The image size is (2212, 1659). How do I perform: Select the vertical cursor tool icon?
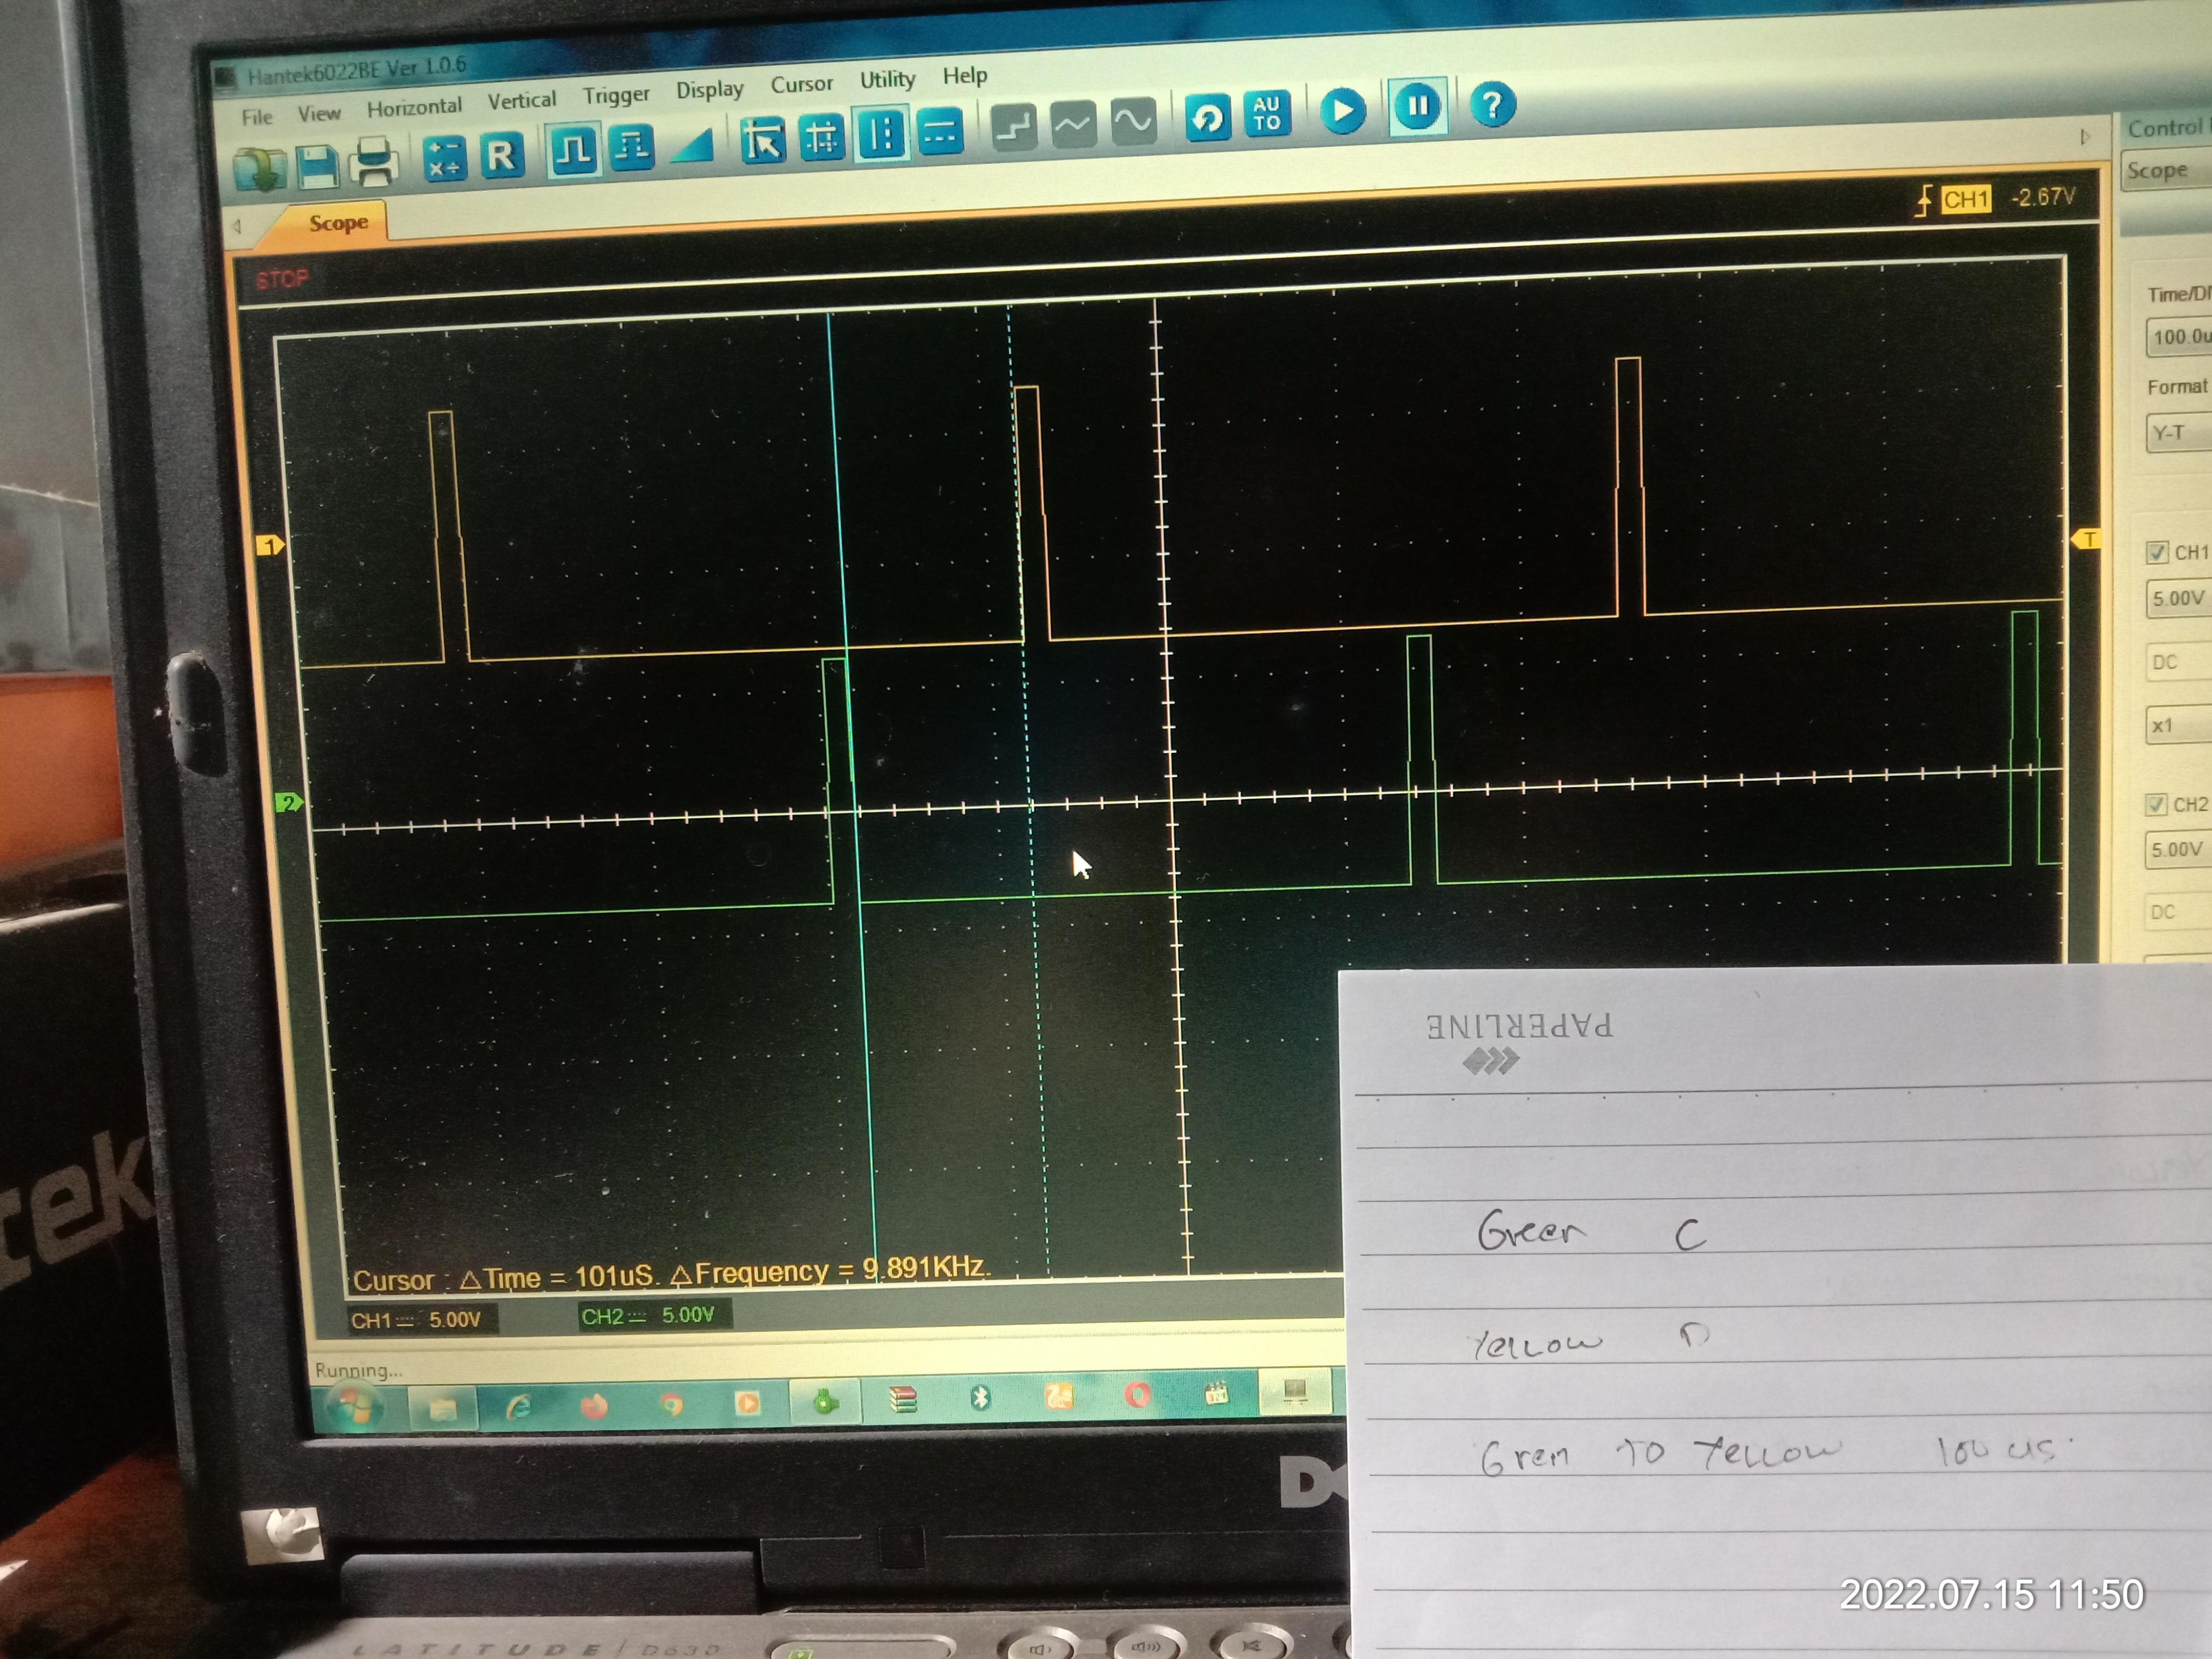[x=881, y=135]
